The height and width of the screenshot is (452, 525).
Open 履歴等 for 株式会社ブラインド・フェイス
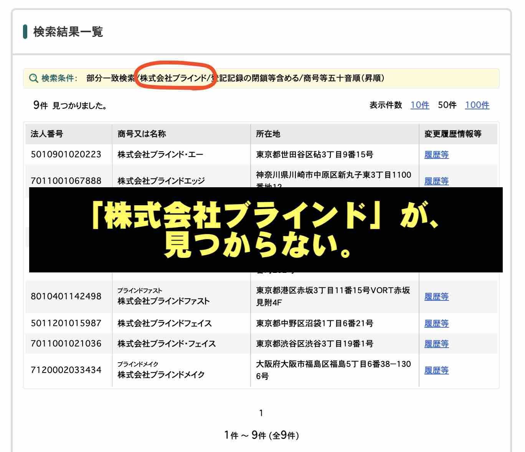pyautogui.click(x=436, y=344)
